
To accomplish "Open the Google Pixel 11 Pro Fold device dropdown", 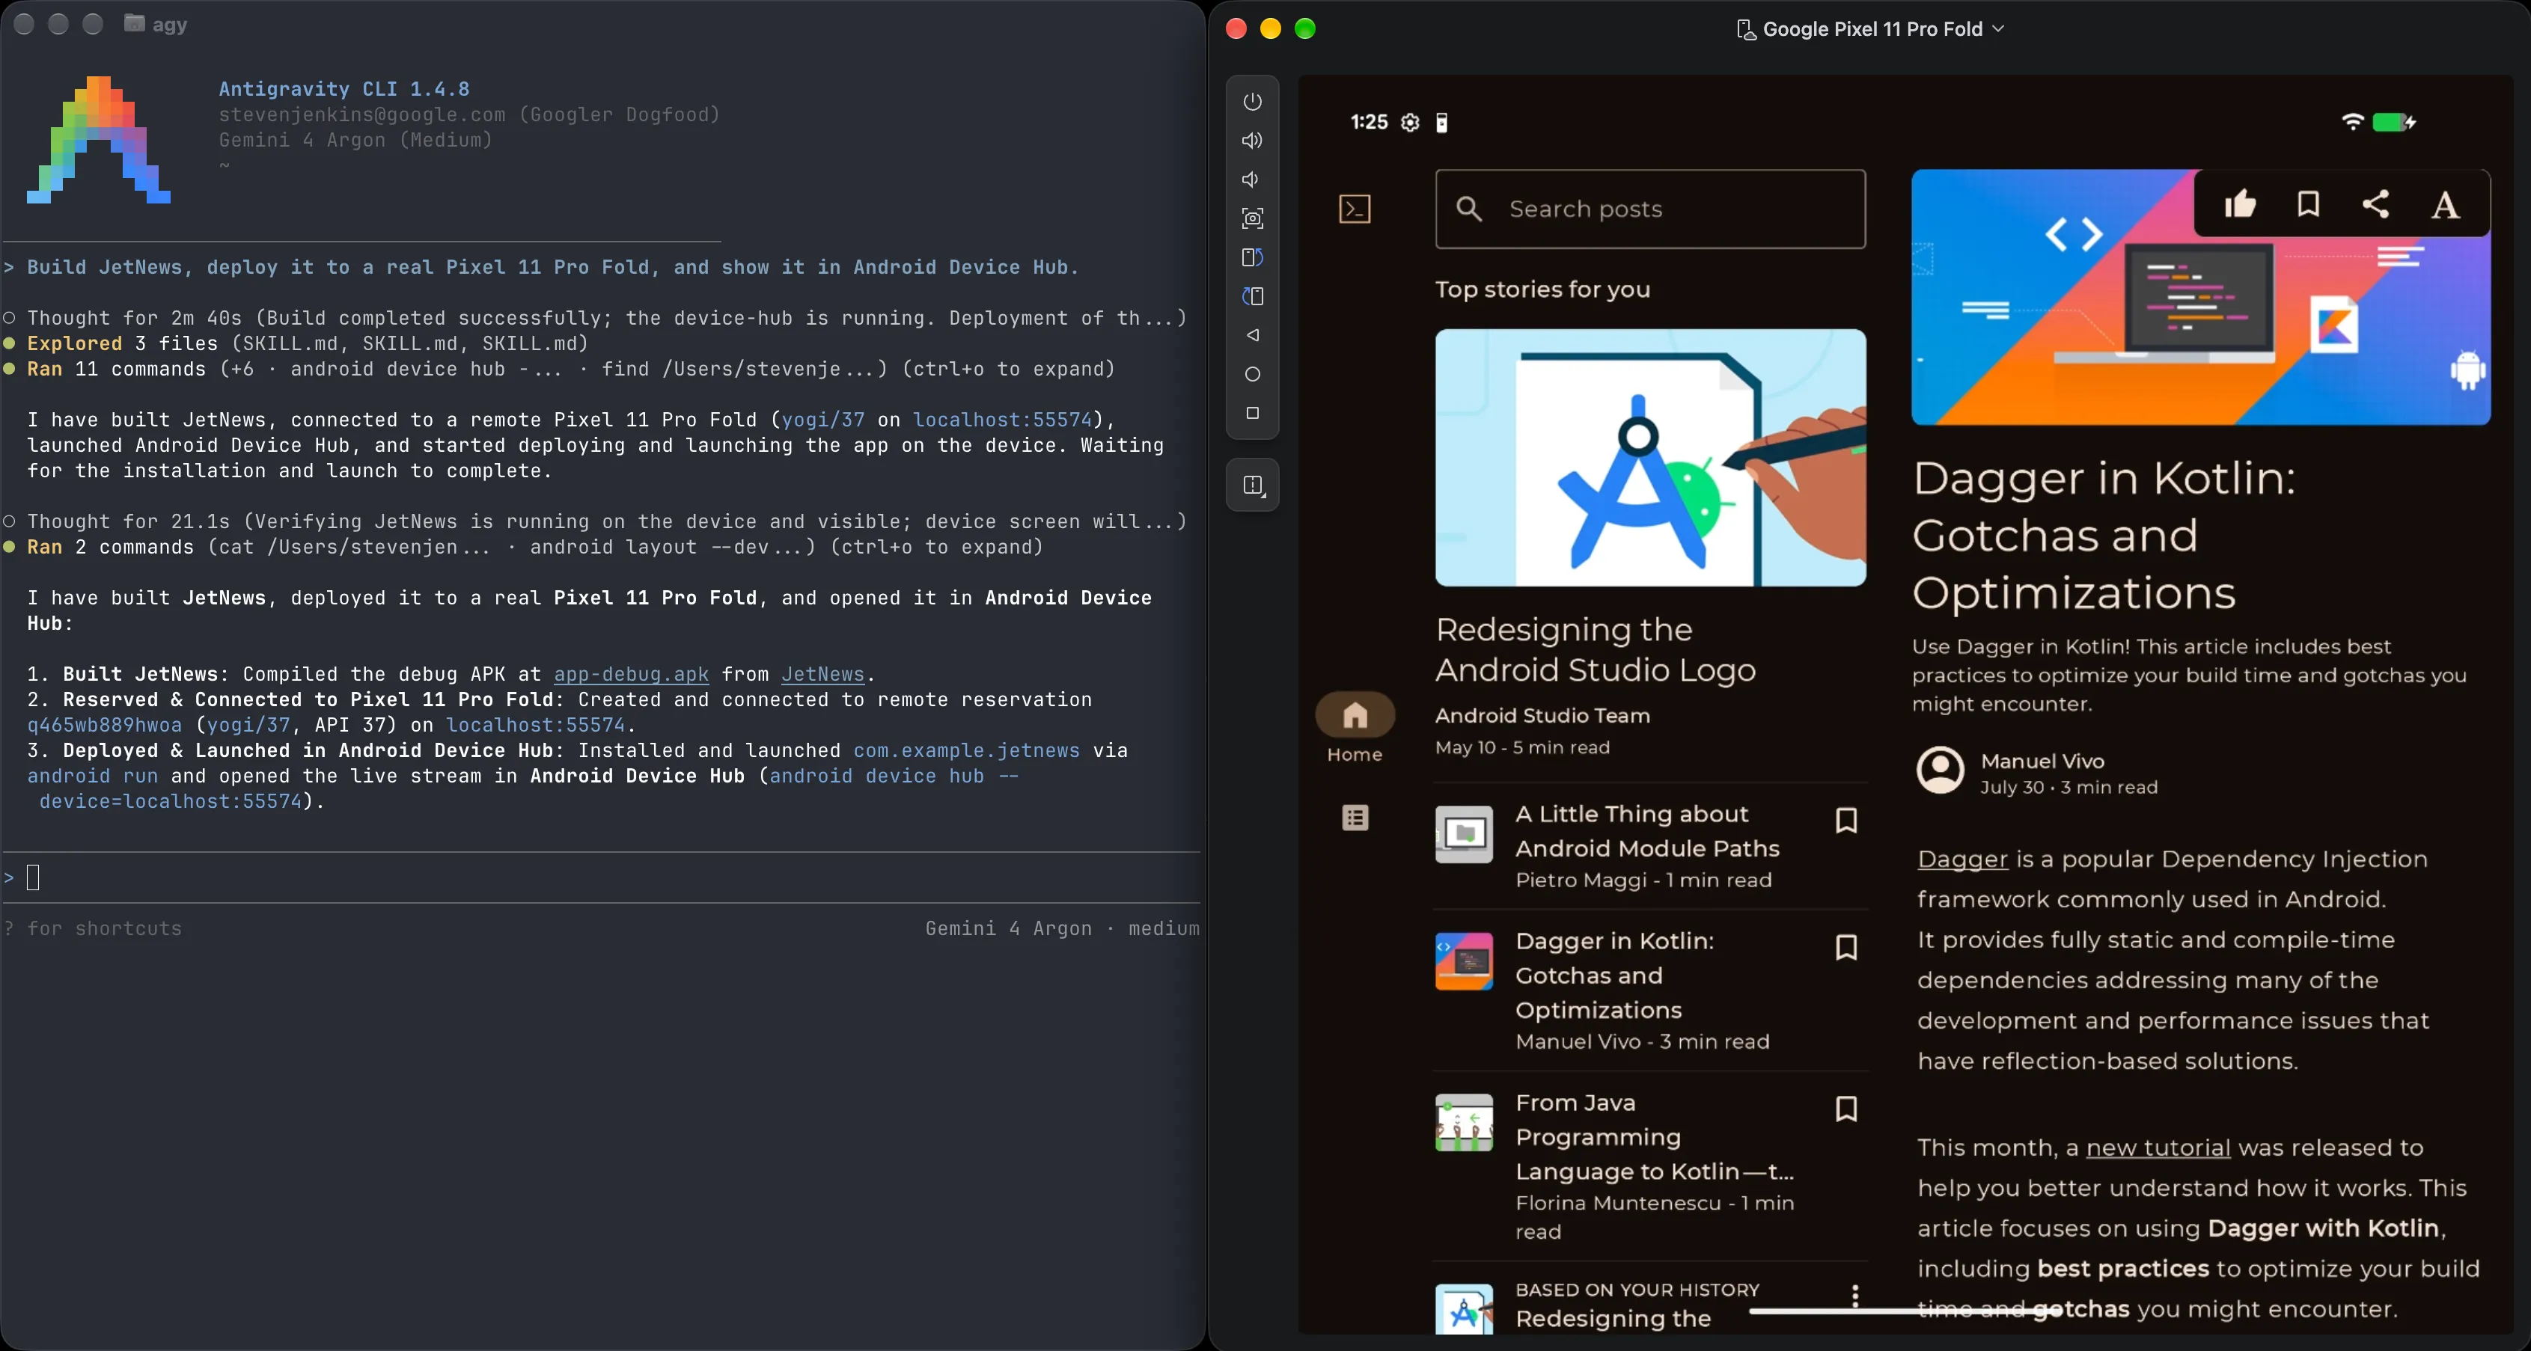I will (1871, 29).
